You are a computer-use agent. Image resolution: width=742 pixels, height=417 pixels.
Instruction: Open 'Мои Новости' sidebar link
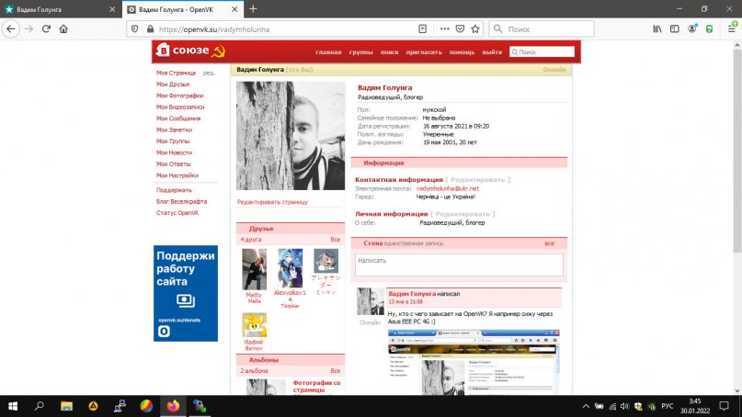[x=174, y=152]
